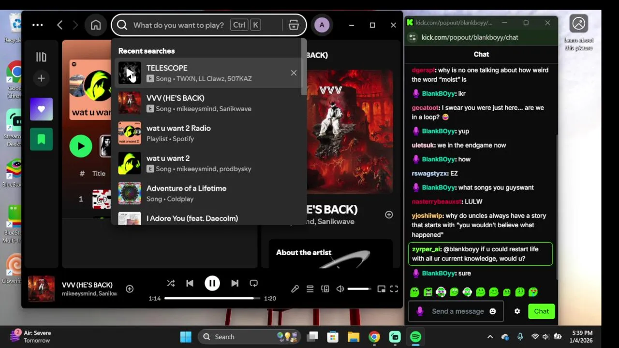This screenshot has height=348, width=619.
Task: Add current song to playlist from player bar
Action: pos(130,289)
